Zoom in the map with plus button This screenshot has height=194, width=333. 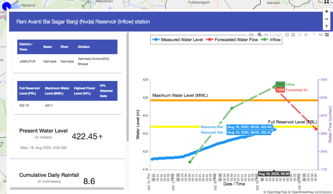tap(326, 11)
